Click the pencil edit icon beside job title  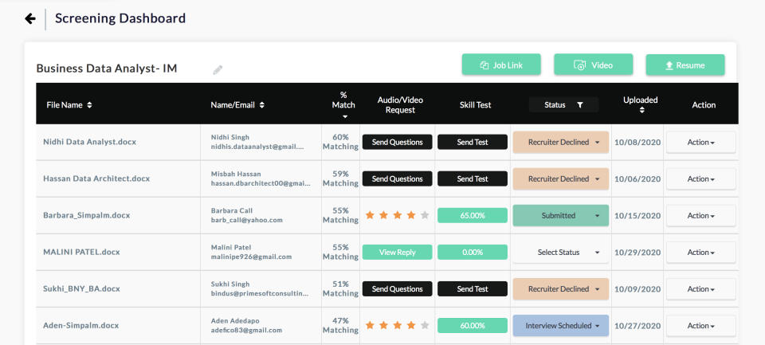pyautogui.click(x=218, y=70)
